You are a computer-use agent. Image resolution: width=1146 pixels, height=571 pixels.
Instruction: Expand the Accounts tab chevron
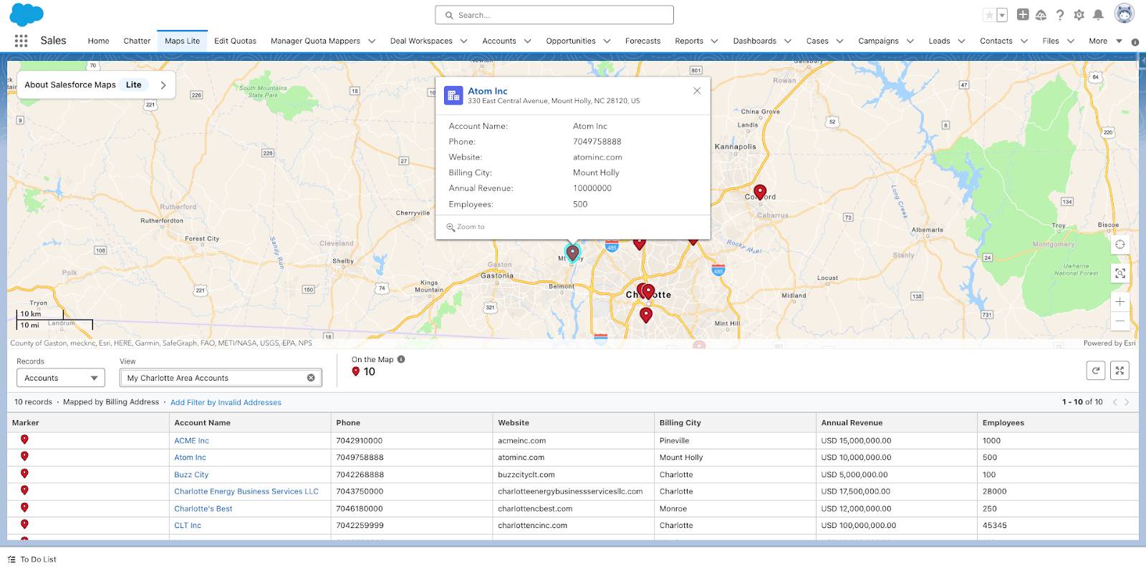527,41
